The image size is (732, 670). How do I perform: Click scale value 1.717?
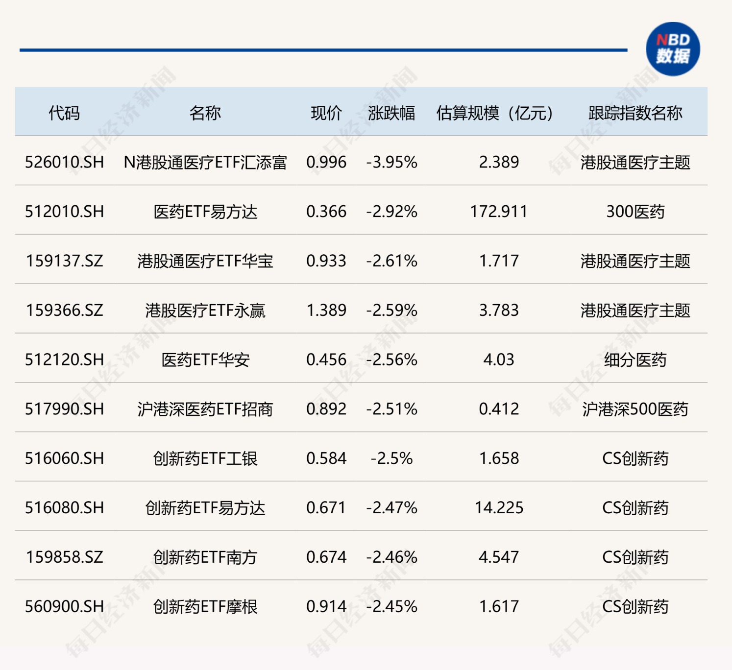(x=499, y=261)
